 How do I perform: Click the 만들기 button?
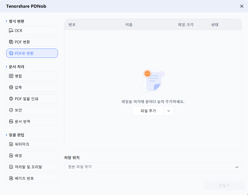pos(224,185)
